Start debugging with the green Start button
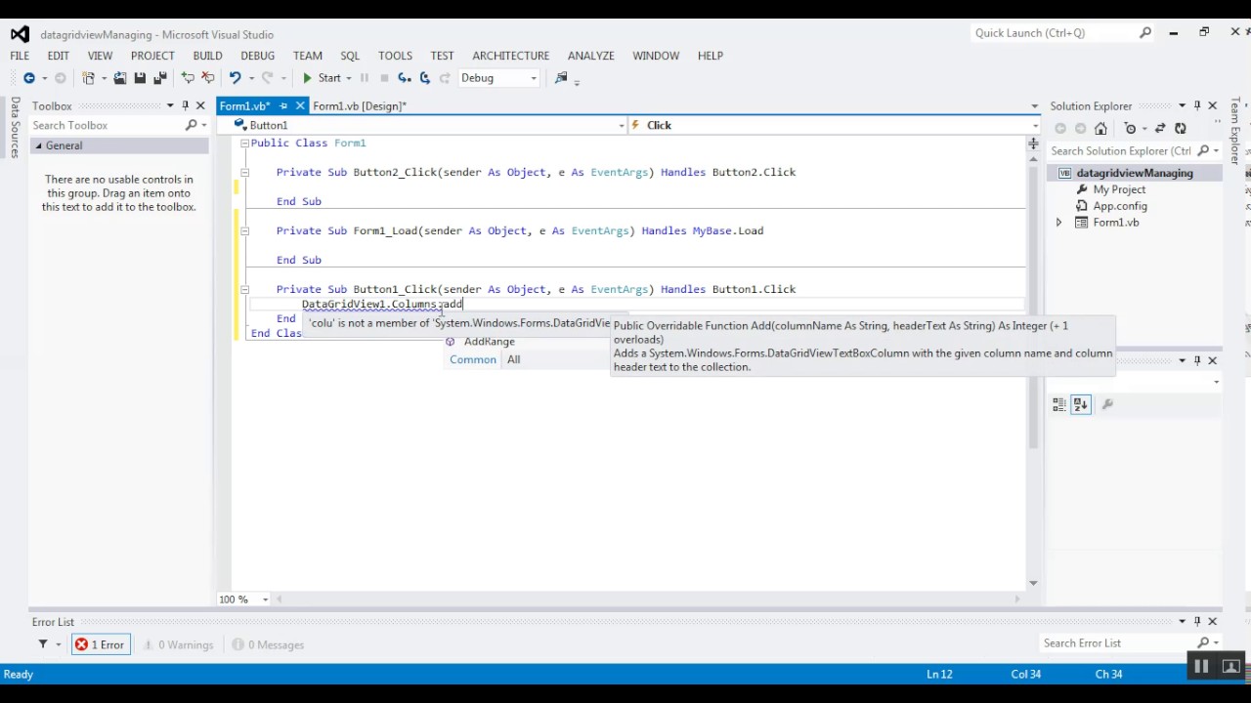 322,78
